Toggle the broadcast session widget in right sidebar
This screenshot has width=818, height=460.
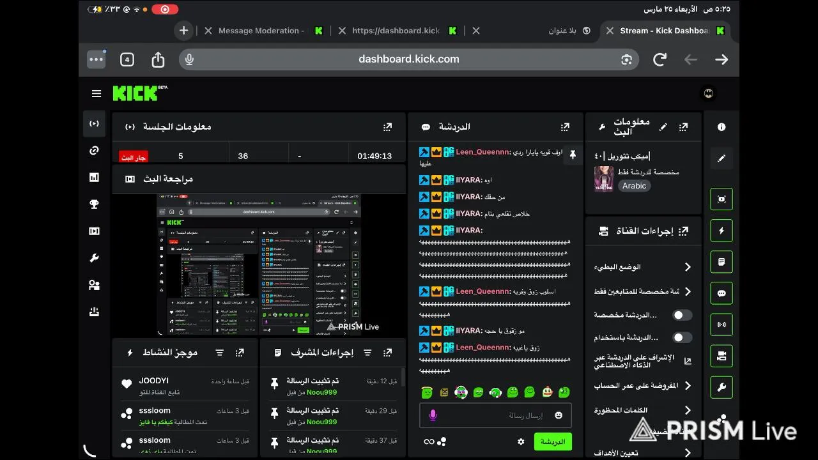(722, 325)
